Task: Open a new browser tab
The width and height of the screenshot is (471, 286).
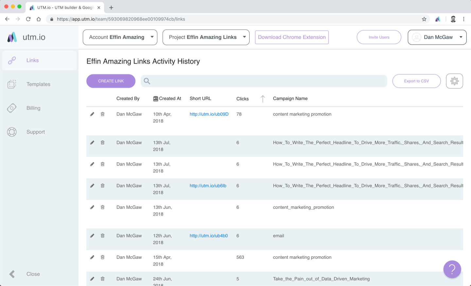Action: coord(111,8)
